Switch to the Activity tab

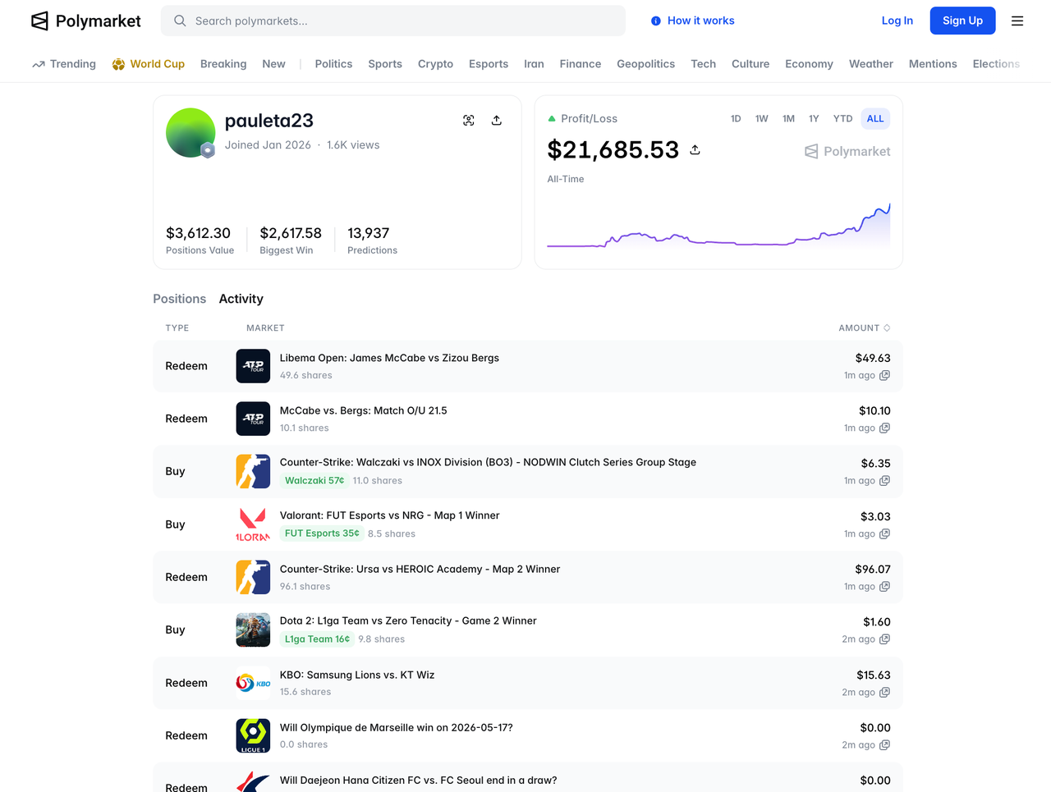coord(241,299)
